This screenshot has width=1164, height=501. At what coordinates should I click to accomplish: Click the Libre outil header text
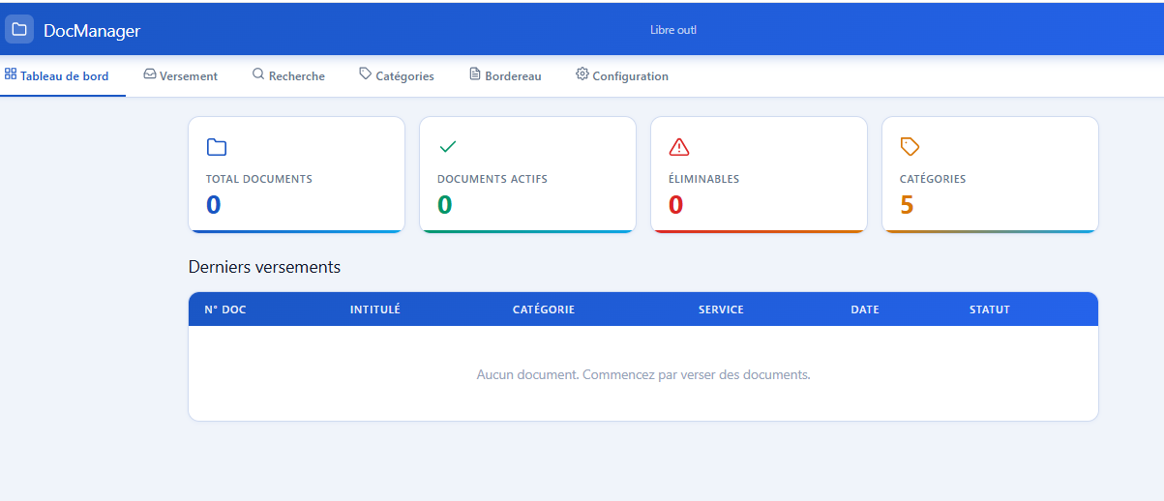(x=673, y=30)
